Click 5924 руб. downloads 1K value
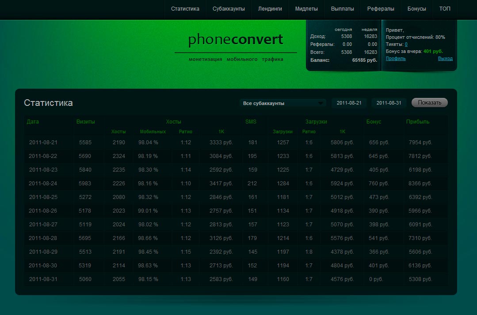Image resolution: width=477 pixels, height=315 pixels. click(x=342, y=183)
